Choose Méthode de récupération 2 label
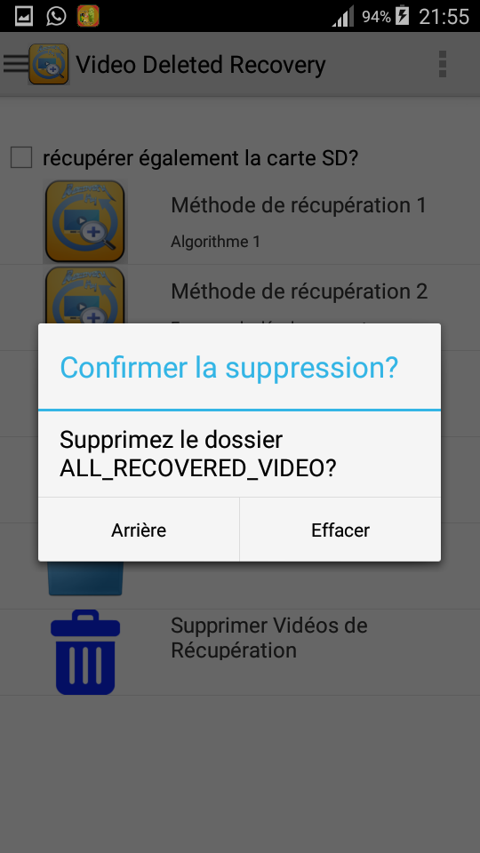 [x=299, y=291]
